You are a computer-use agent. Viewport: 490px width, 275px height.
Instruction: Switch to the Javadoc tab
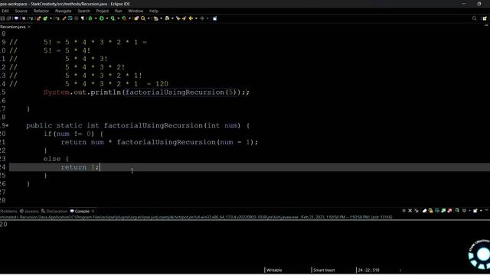coord(29,212)
